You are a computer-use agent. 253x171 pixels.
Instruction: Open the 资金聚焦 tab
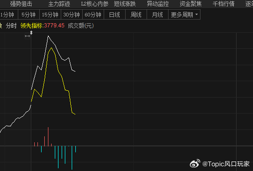(191, 4)
